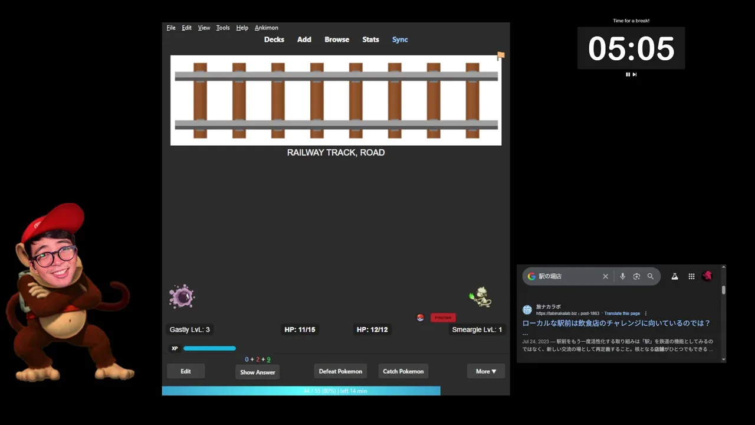
Task: Click the Catch Pokemon button
Action: coord(403,371)
